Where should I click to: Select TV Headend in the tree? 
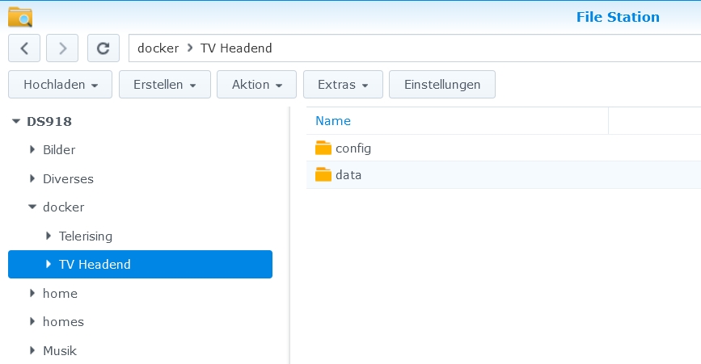point(95,264)
